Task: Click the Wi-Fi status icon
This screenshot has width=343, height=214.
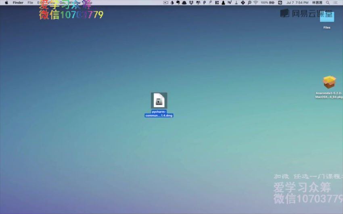Action: tap(256, 3)
